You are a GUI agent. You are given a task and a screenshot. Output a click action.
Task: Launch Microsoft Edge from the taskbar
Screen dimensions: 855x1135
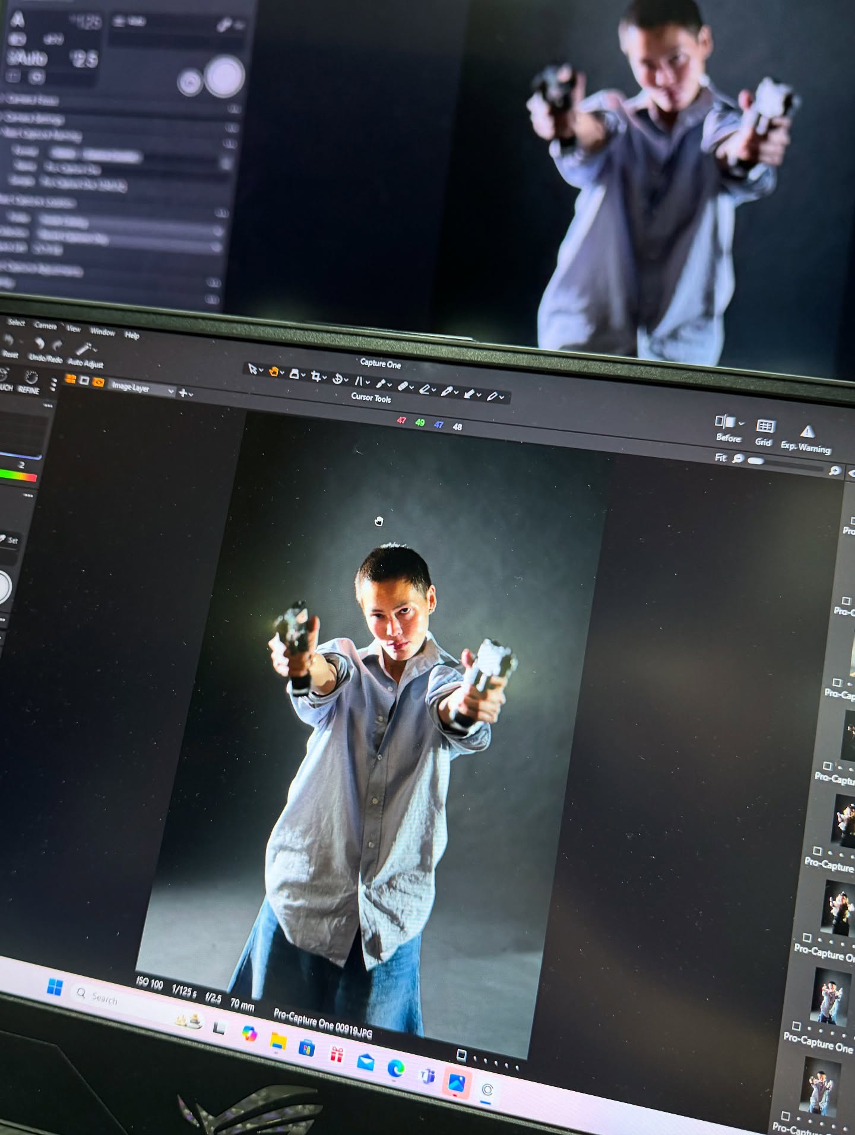pyautogui.click(x=396, y=1069)
